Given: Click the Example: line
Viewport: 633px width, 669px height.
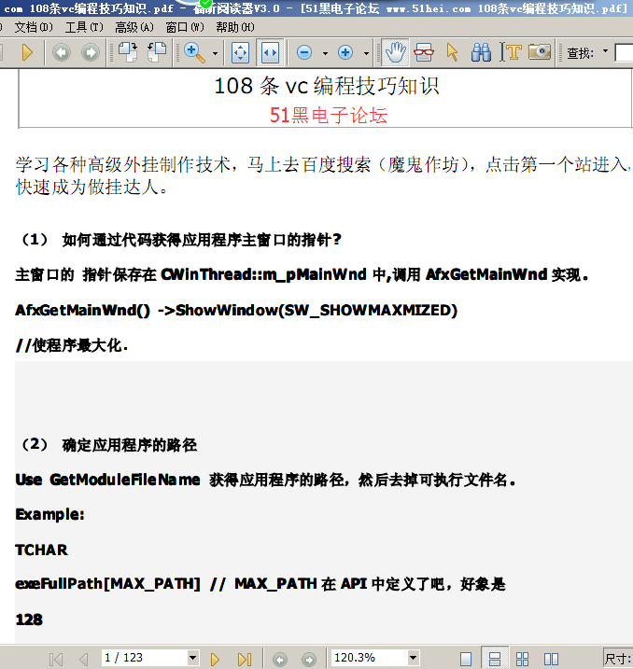Looking at the screenshot, I should (x=49, y=514).
